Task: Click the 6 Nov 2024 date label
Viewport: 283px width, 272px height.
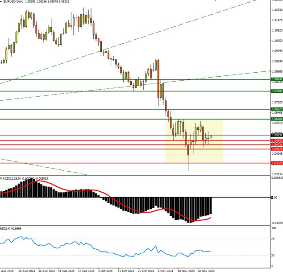Action: pyautogui.click(x=166, y=270)
